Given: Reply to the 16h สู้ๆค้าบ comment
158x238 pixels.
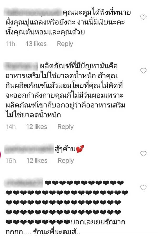Looking at the screenshot, I should 66,161.
